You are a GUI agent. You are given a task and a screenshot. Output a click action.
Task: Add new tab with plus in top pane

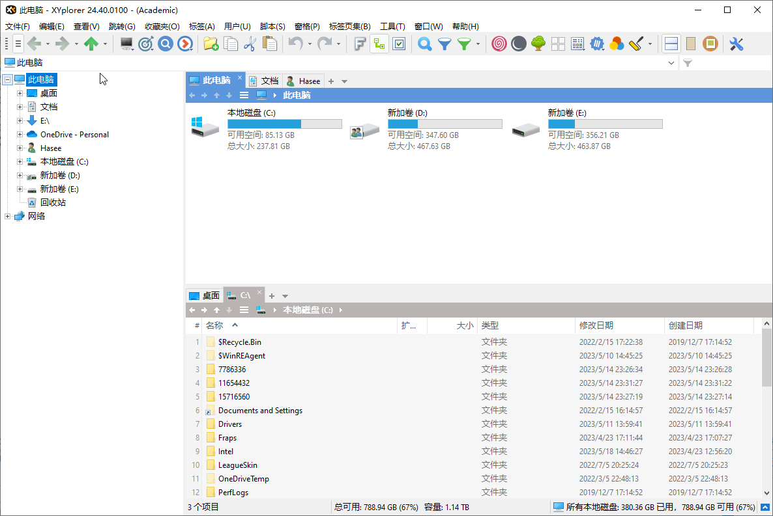click(x=331, y=81)
